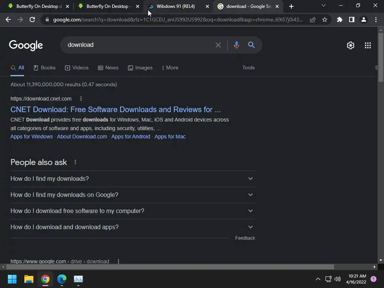The width and height of the screenshot is (384, 288).
Task: Expand 'How do I download and download apps?'
Action: pos(133,227)
